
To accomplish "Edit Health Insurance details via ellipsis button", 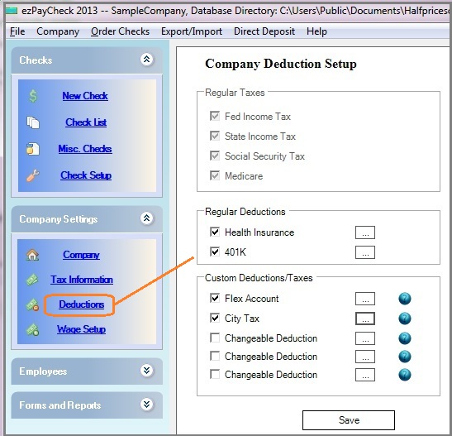I will point(365,232).
